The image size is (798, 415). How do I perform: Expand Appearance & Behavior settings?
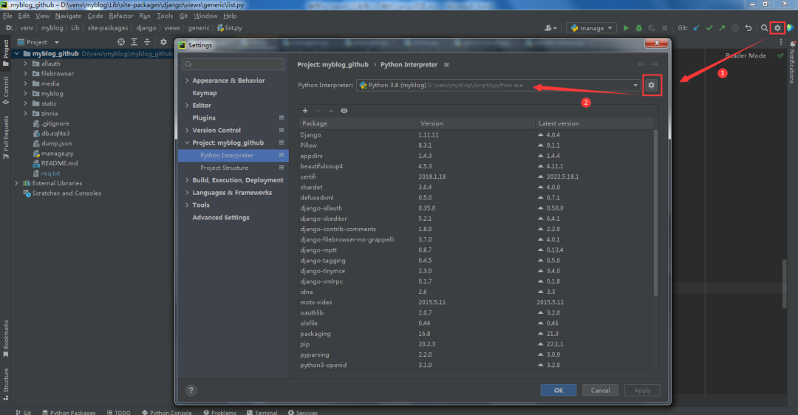coord(187,80)
